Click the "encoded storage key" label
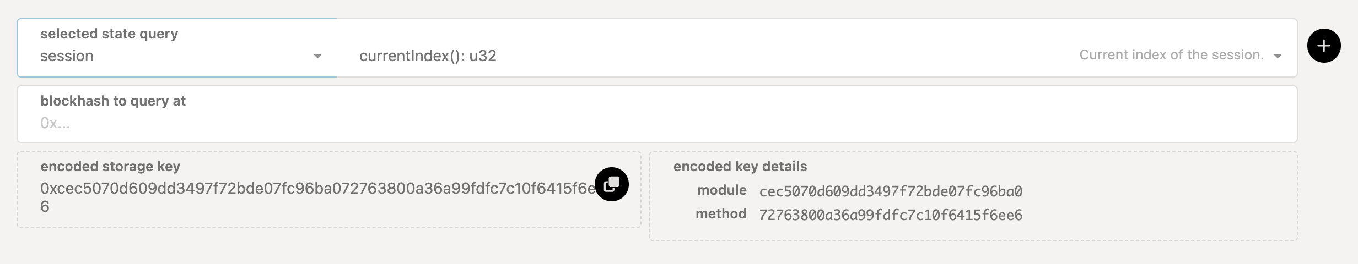The width and height of the screenshot is (1358, 264). coord(110,167)
